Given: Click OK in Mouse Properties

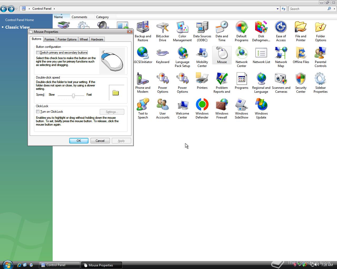Looking at the screenshot, I should 79,141.
